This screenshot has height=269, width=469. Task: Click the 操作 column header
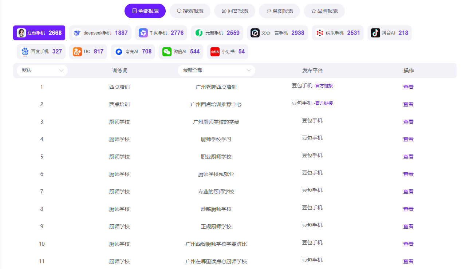(x=409, y=71)
